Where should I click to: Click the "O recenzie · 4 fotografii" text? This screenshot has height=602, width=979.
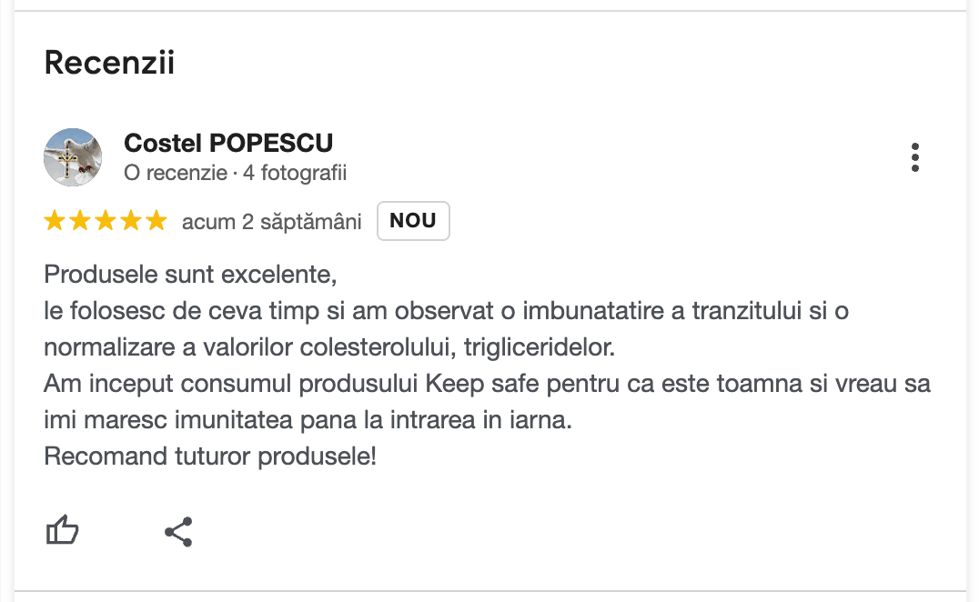235,173
